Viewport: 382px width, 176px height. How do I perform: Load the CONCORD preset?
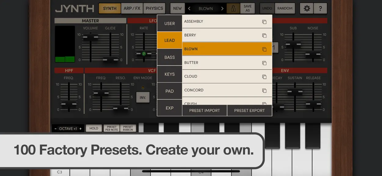point(227,90)
